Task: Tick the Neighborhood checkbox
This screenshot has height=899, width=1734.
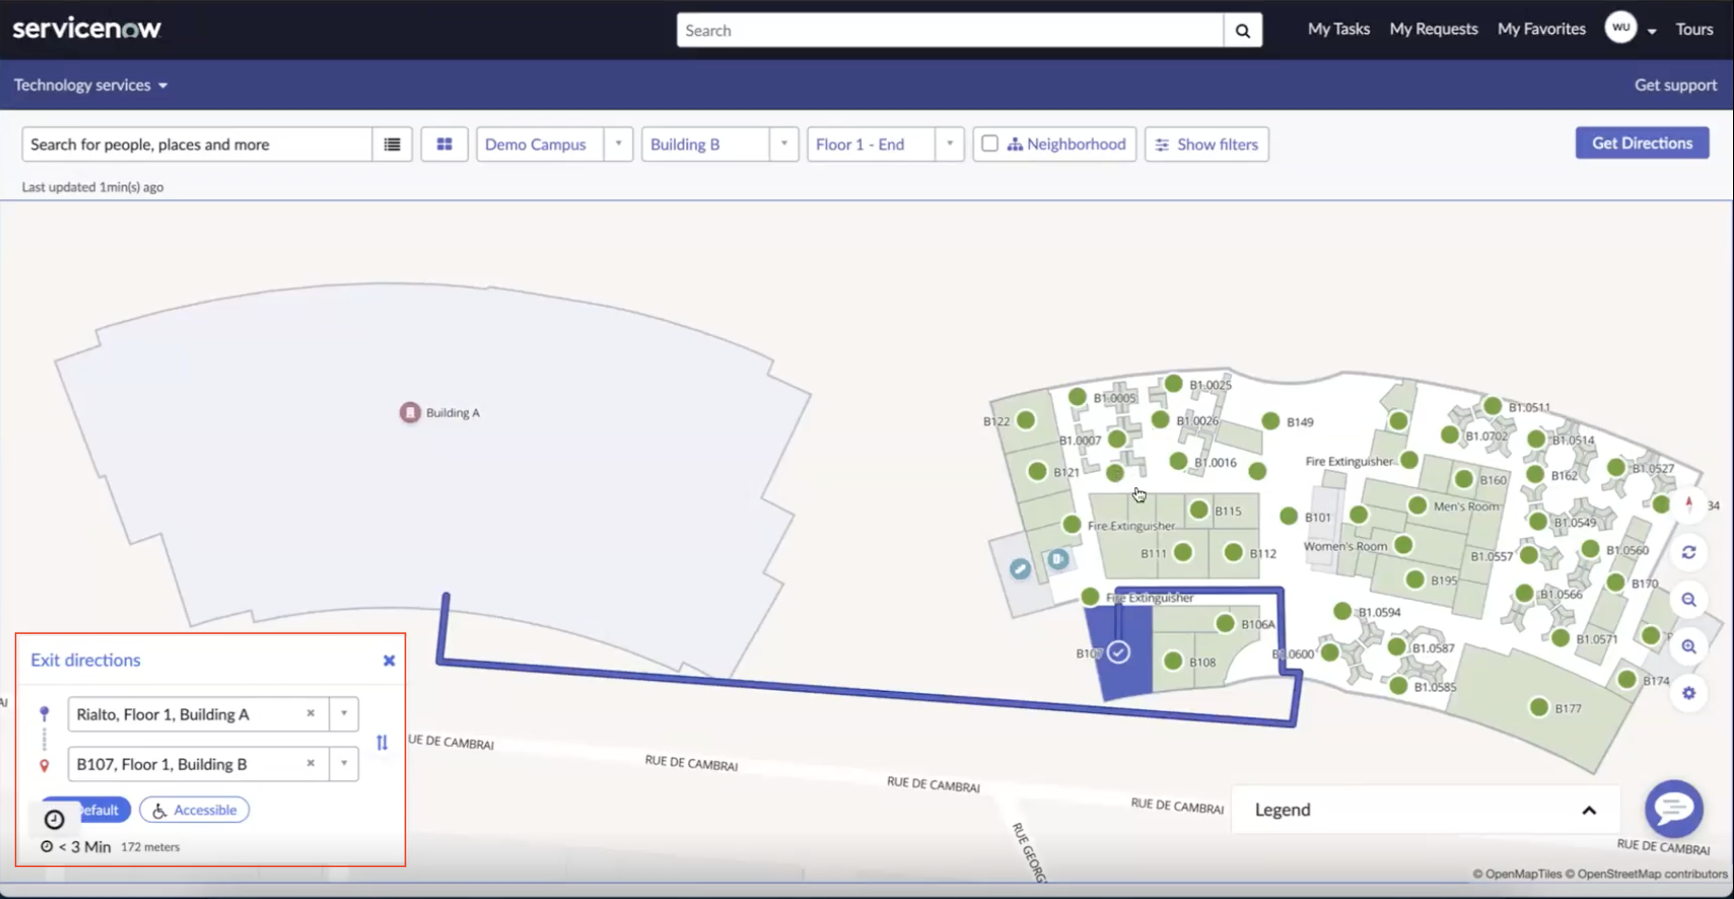Action: (989, 144)
